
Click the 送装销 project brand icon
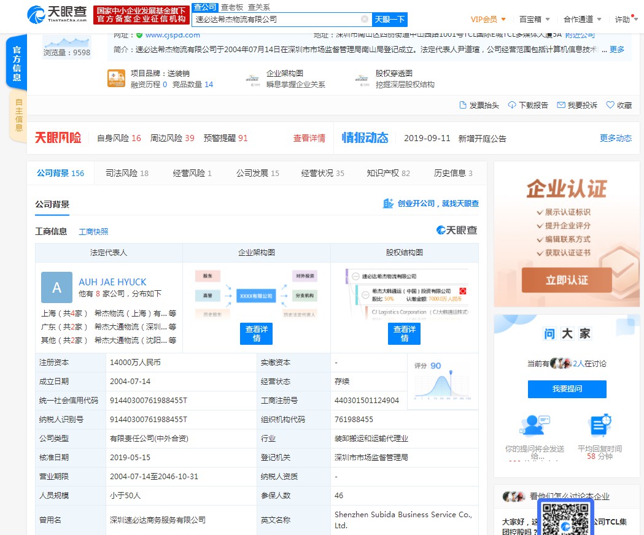(x=116, y=79)
